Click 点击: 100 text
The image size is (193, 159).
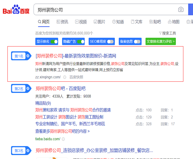click(144, 110)
